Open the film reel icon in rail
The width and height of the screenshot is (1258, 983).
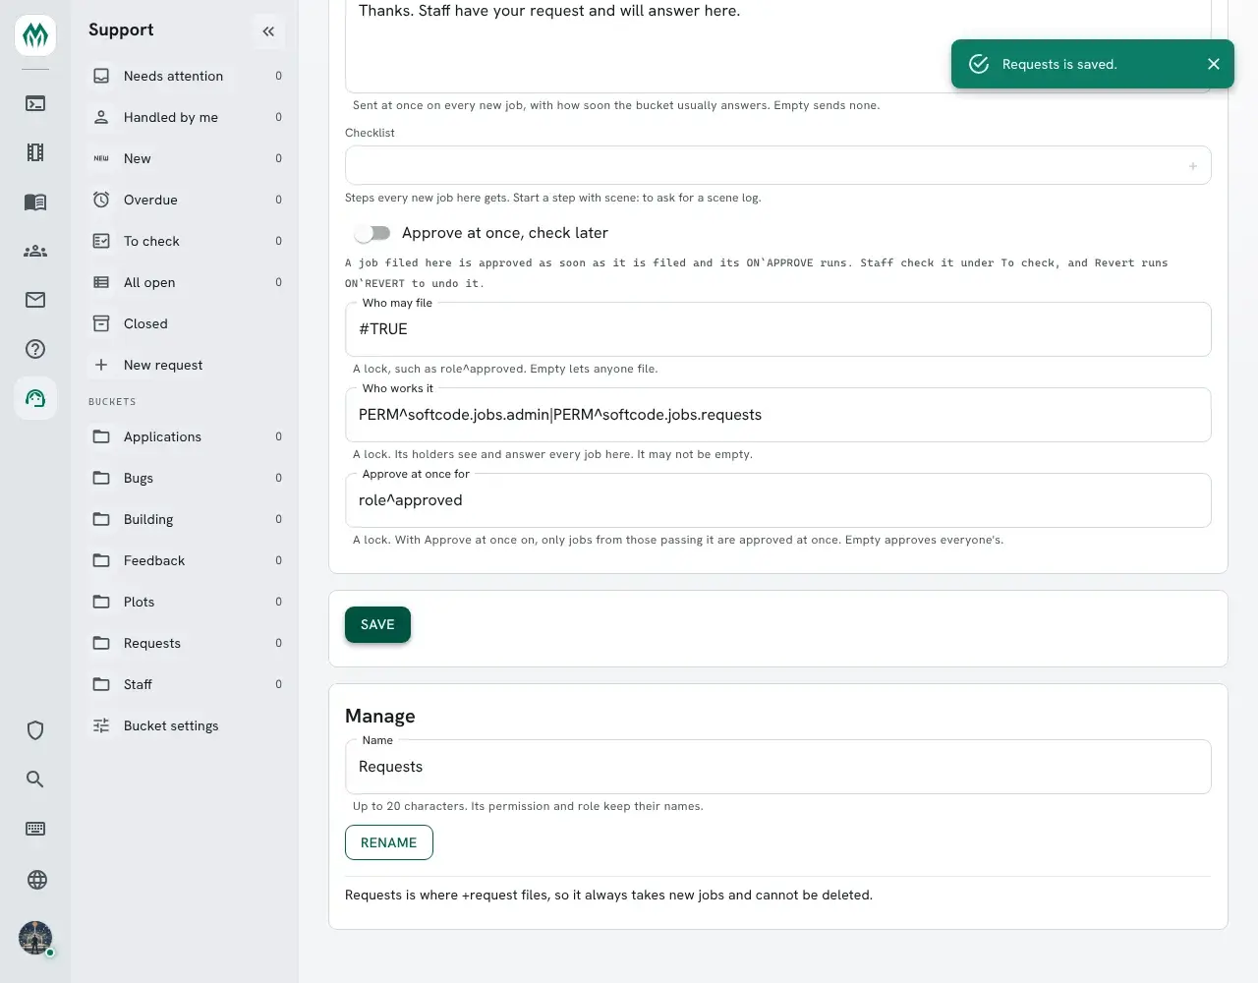(x=35, y=152)
